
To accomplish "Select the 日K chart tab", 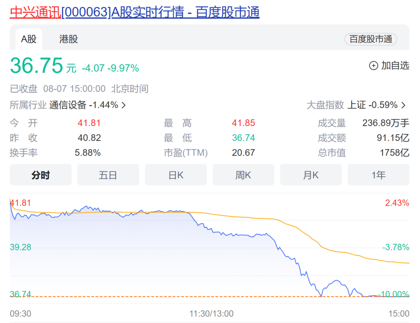I will point(176,175).
